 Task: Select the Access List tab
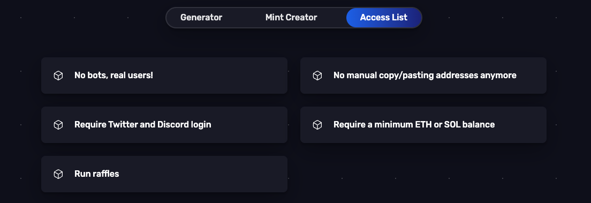pos(383,17)
